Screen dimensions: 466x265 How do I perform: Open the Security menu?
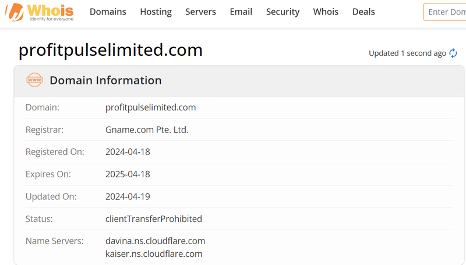pyautogui.click(x=283, y=12)
